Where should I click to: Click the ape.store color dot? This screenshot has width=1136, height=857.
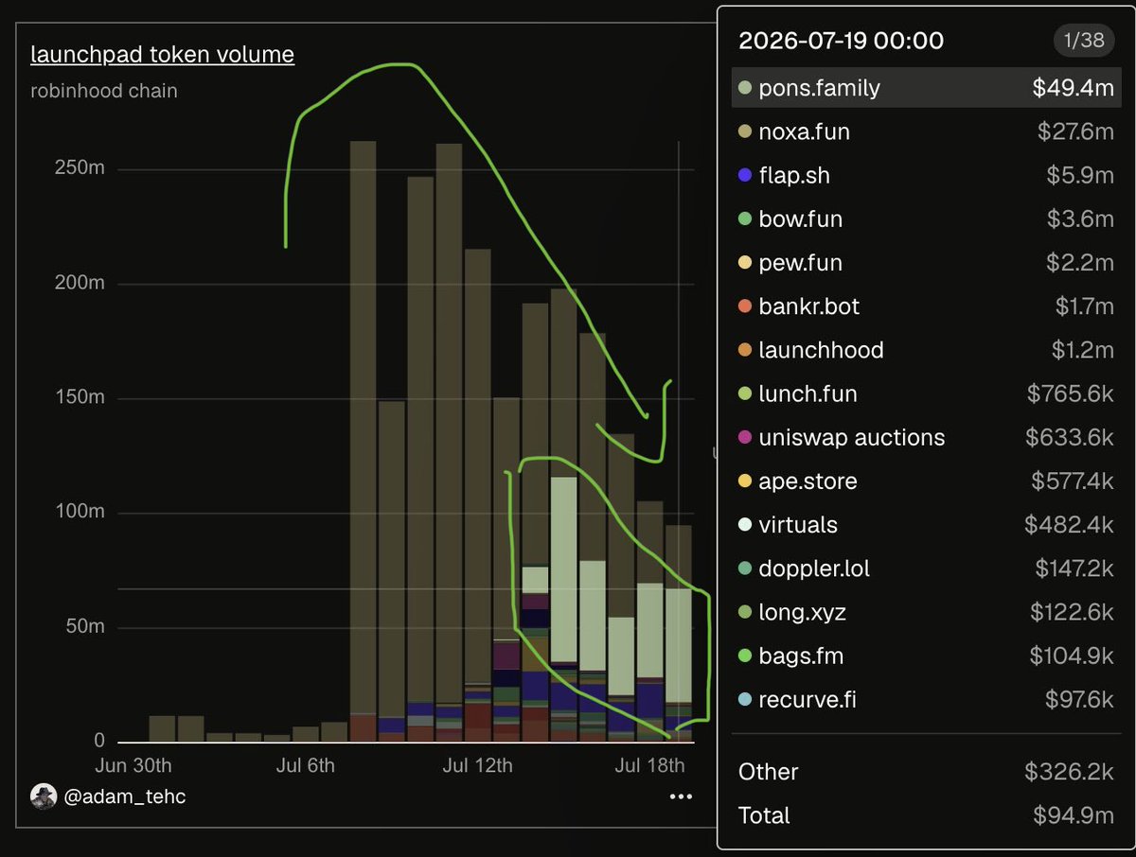(745, 481)
